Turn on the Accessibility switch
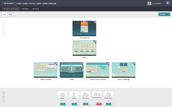This screenshot has height=107, width=172. pos(98,104)
